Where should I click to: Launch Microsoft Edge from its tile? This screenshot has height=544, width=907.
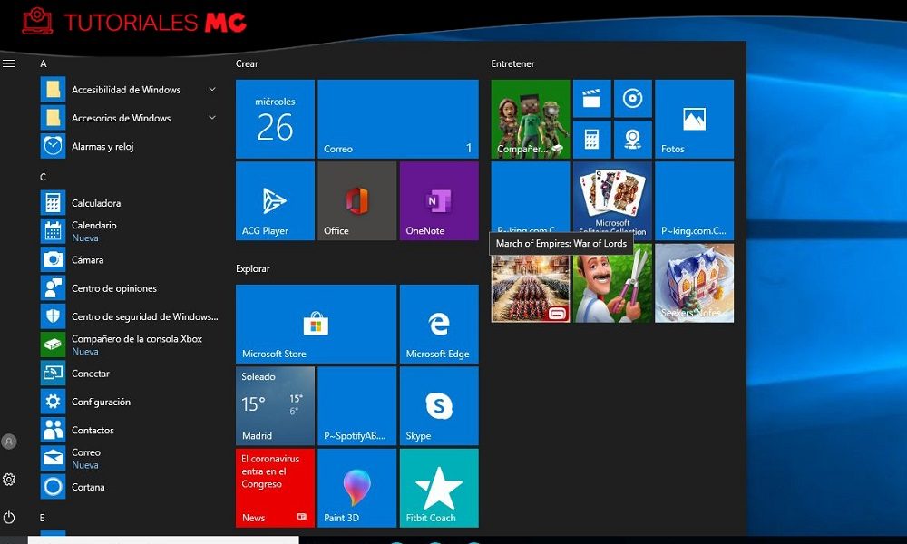click(x=439, y=324)
